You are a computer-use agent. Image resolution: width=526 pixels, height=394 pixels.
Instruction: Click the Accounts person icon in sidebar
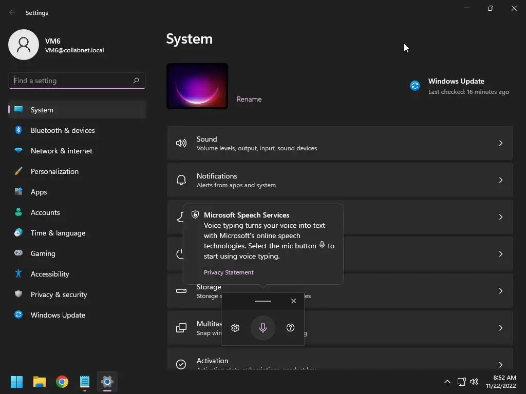(18, 212)
